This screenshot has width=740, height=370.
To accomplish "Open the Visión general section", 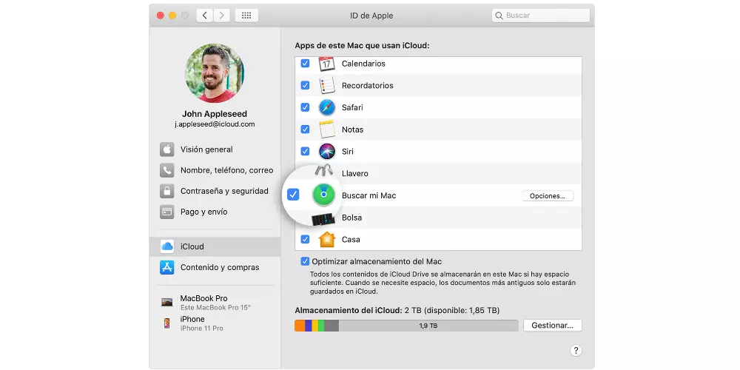I will pyautogui.click(x=215, y=149).
